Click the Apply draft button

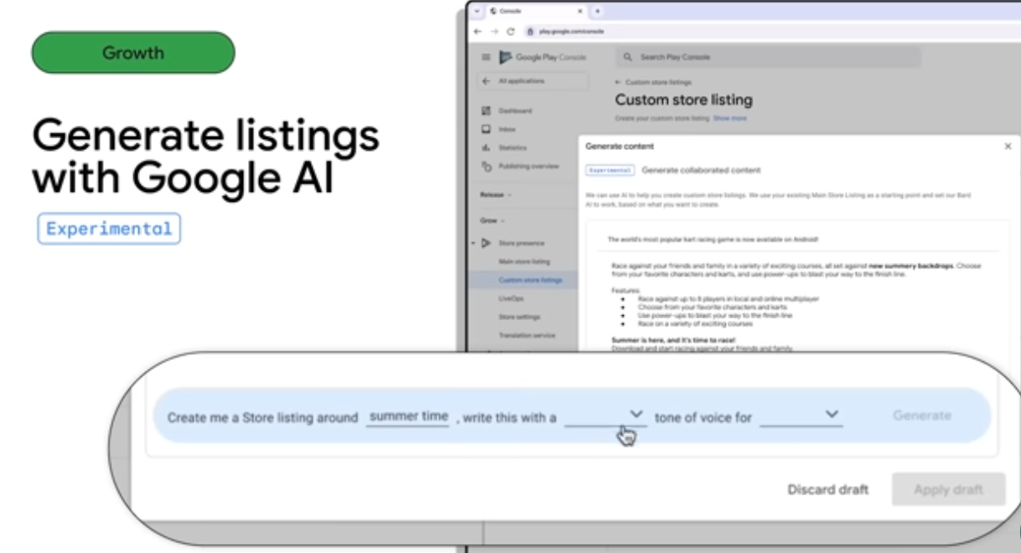[x=948, y=489]
